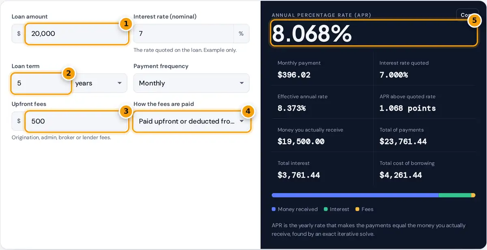Click the Loan amount input field

[x=77, y=34]
